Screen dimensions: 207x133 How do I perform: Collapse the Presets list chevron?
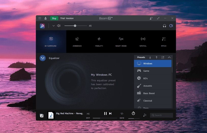pos(169,57)
